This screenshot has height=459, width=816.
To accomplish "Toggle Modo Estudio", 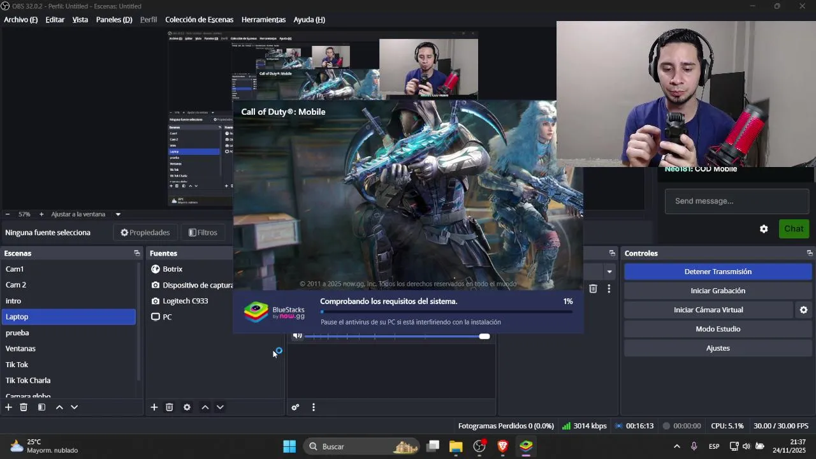I will pos(718,329).
